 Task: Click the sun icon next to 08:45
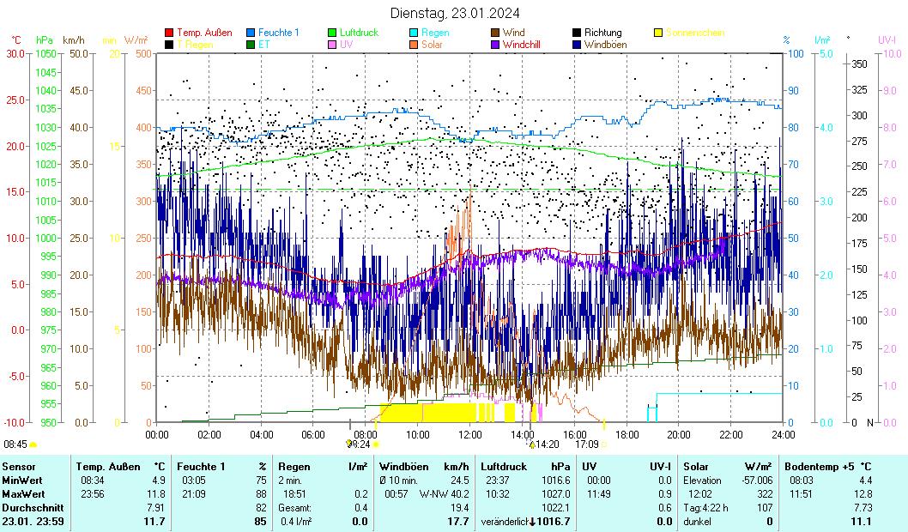(x=33, y=444)
